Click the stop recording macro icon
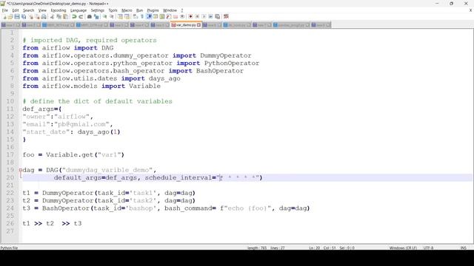The width and height of the screenshot is (474, 266). tap(197, 16)
